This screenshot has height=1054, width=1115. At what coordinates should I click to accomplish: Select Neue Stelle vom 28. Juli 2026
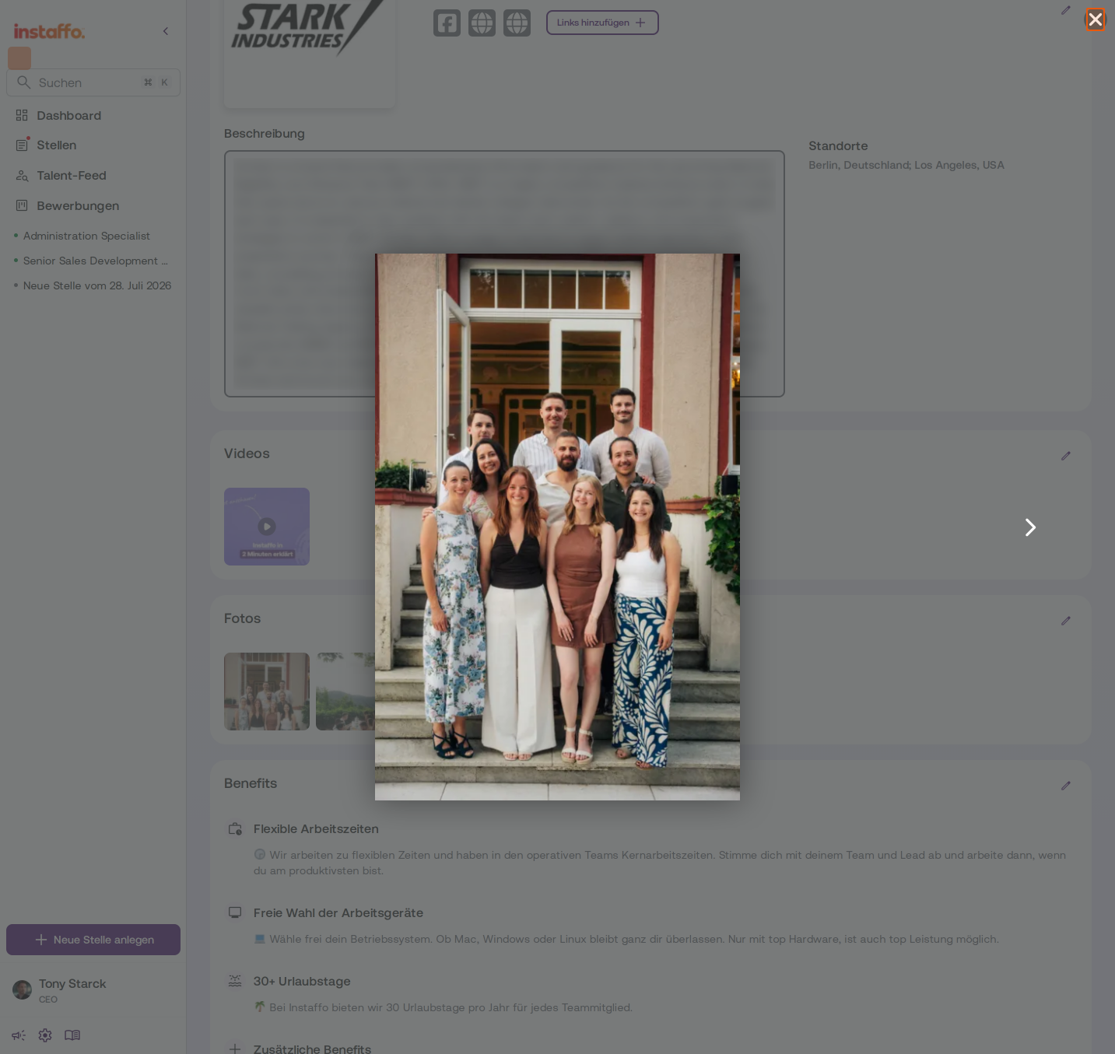tap(96, 285)
